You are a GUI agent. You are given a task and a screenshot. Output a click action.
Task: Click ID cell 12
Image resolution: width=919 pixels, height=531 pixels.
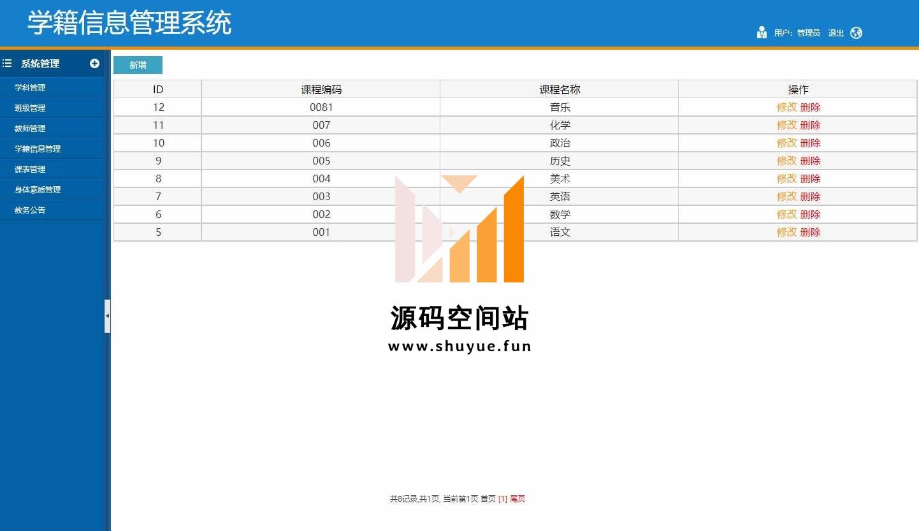point(158,107)
